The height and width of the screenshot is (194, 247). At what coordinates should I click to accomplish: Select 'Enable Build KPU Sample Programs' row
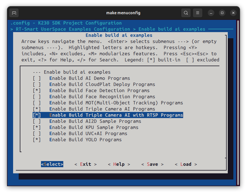tap(86, 128)
